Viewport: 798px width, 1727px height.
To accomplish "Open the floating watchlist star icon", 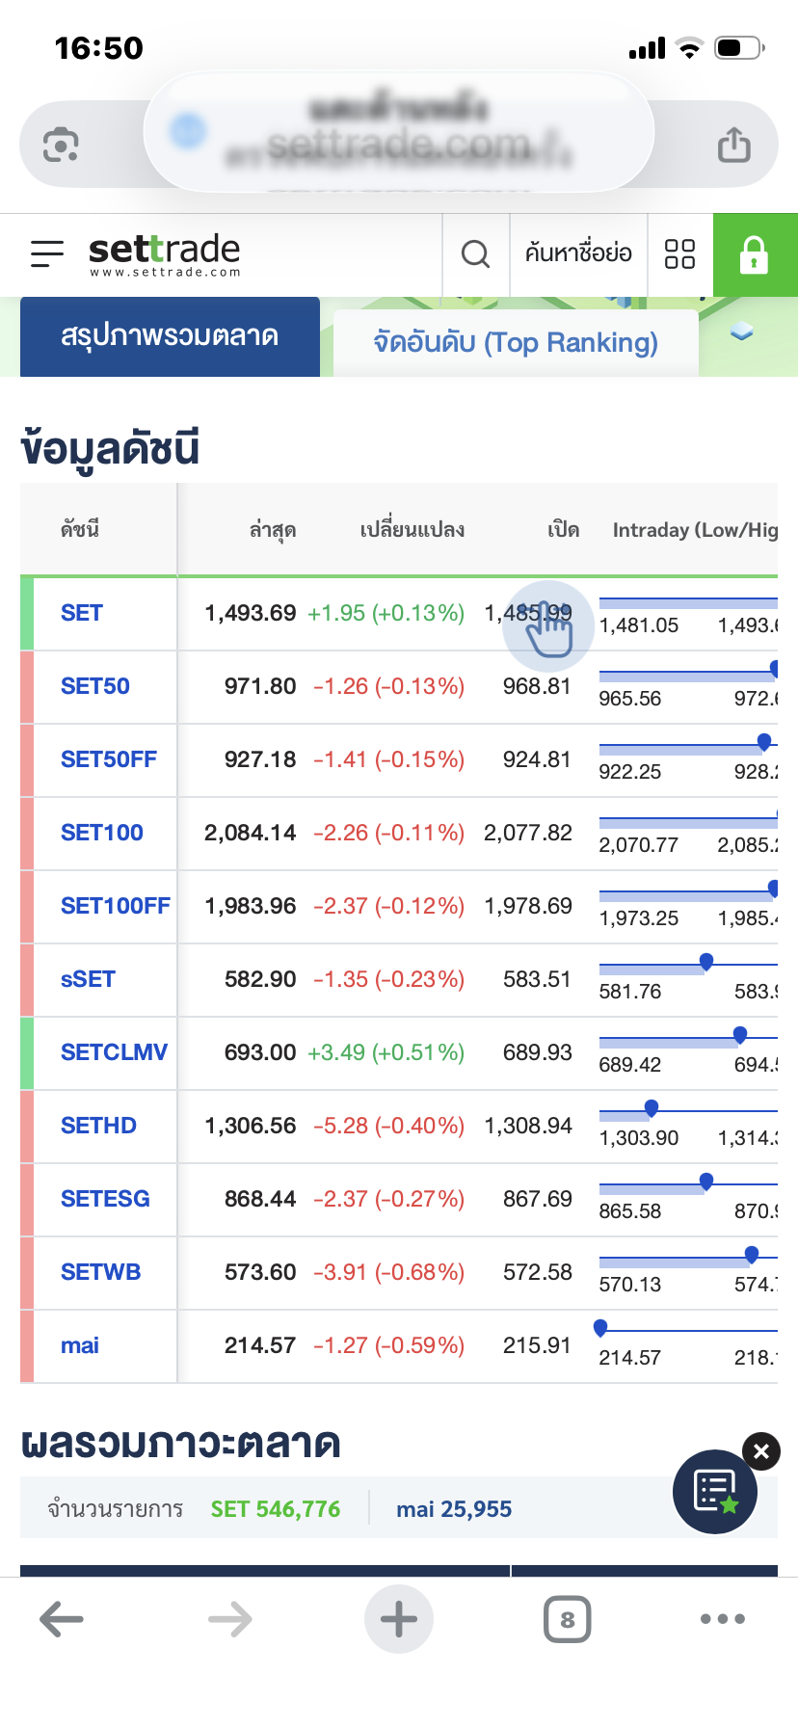I will [x=715, y=1491].
